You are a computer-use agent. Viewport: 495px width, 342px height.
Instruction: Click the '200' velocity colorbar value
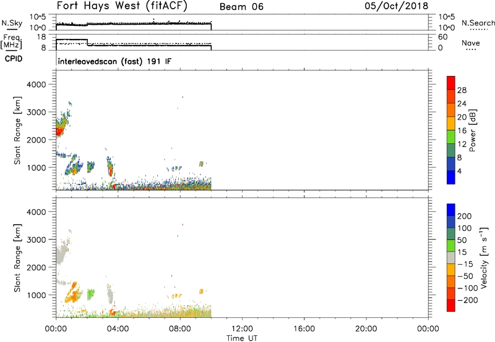click(x=465, y=216)
